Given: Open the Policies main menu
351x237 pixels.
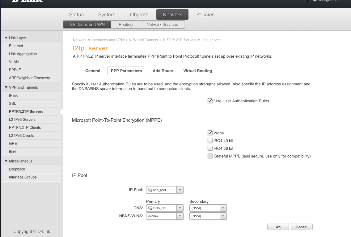Looking at the screenshot, I should [205, 15].
